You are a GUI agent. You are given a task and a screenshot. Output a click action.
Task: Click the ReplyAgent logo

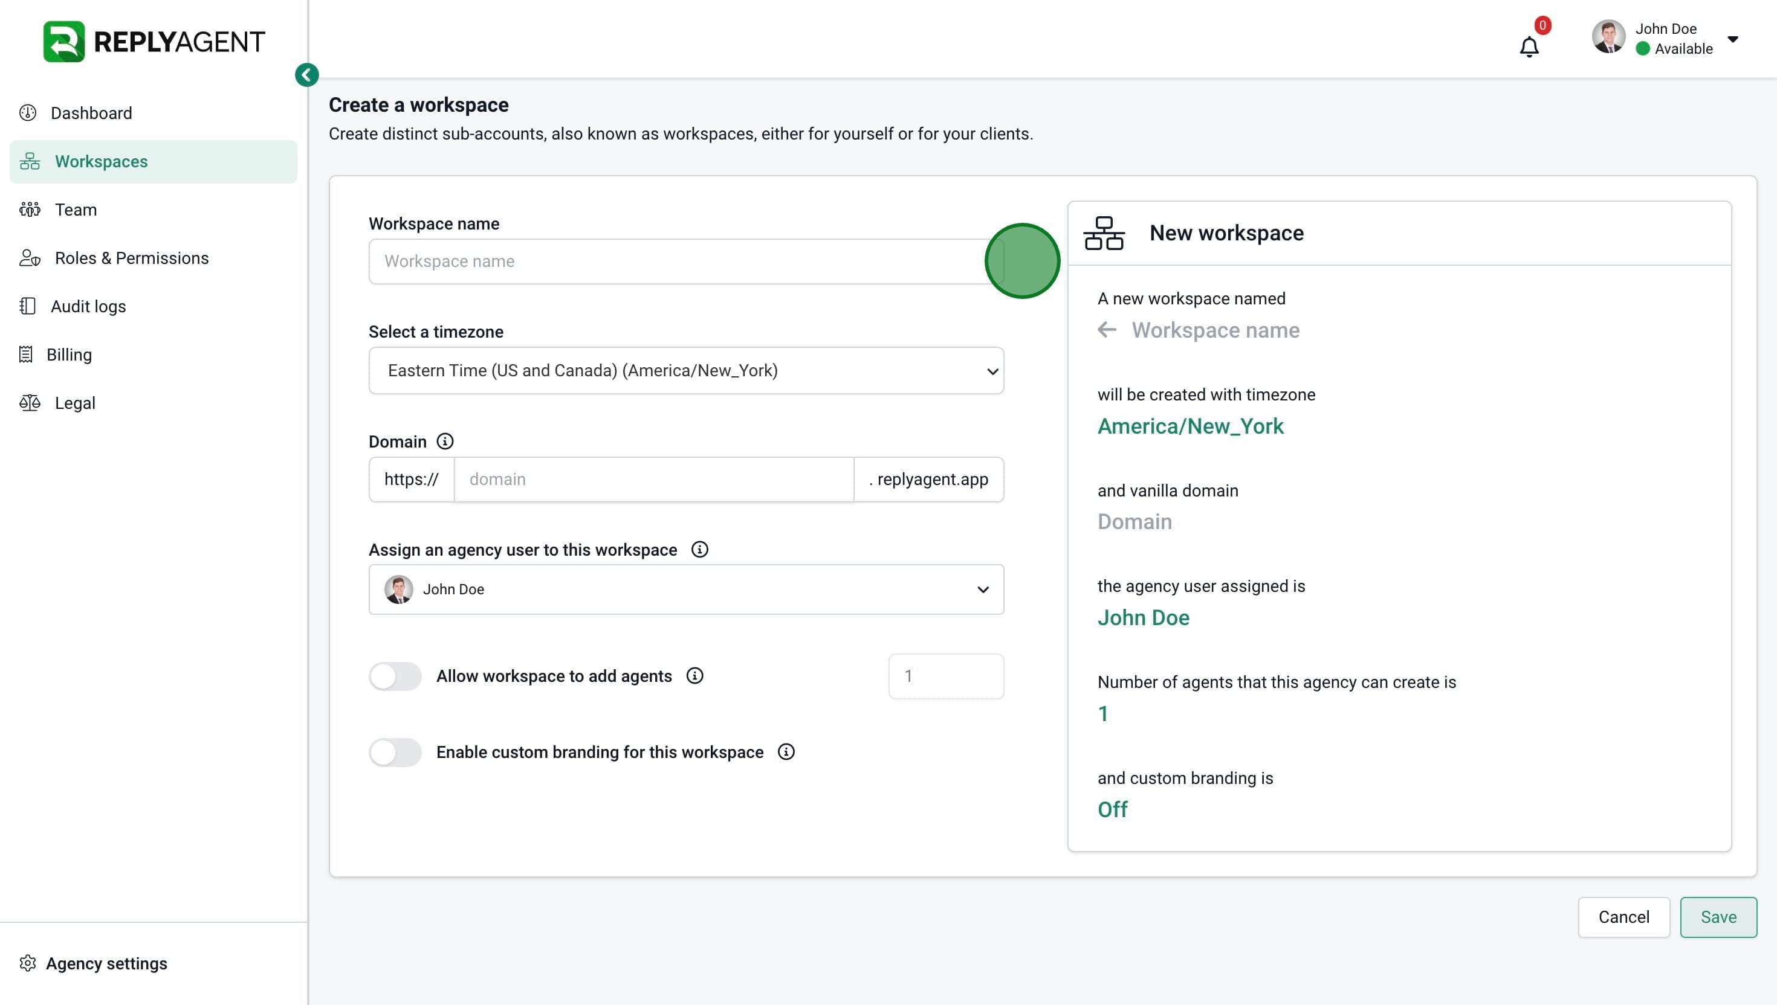[x=154, y=42]
